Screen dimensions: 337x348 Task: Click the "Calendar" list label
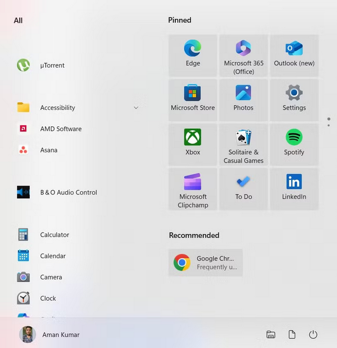[x=53, y=256]
